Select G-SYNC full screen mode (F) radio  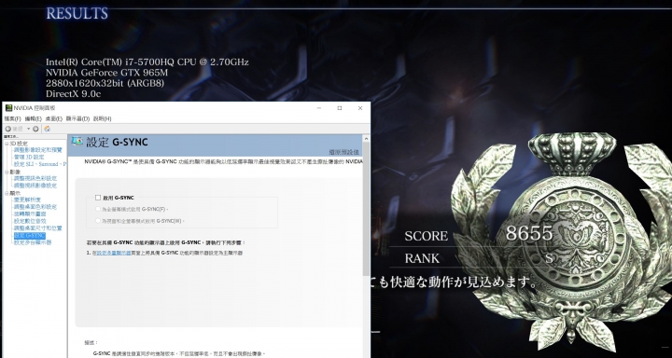tap(98, 210)
